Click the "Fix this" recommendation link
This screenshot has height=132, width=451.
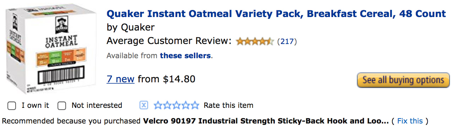410,121
